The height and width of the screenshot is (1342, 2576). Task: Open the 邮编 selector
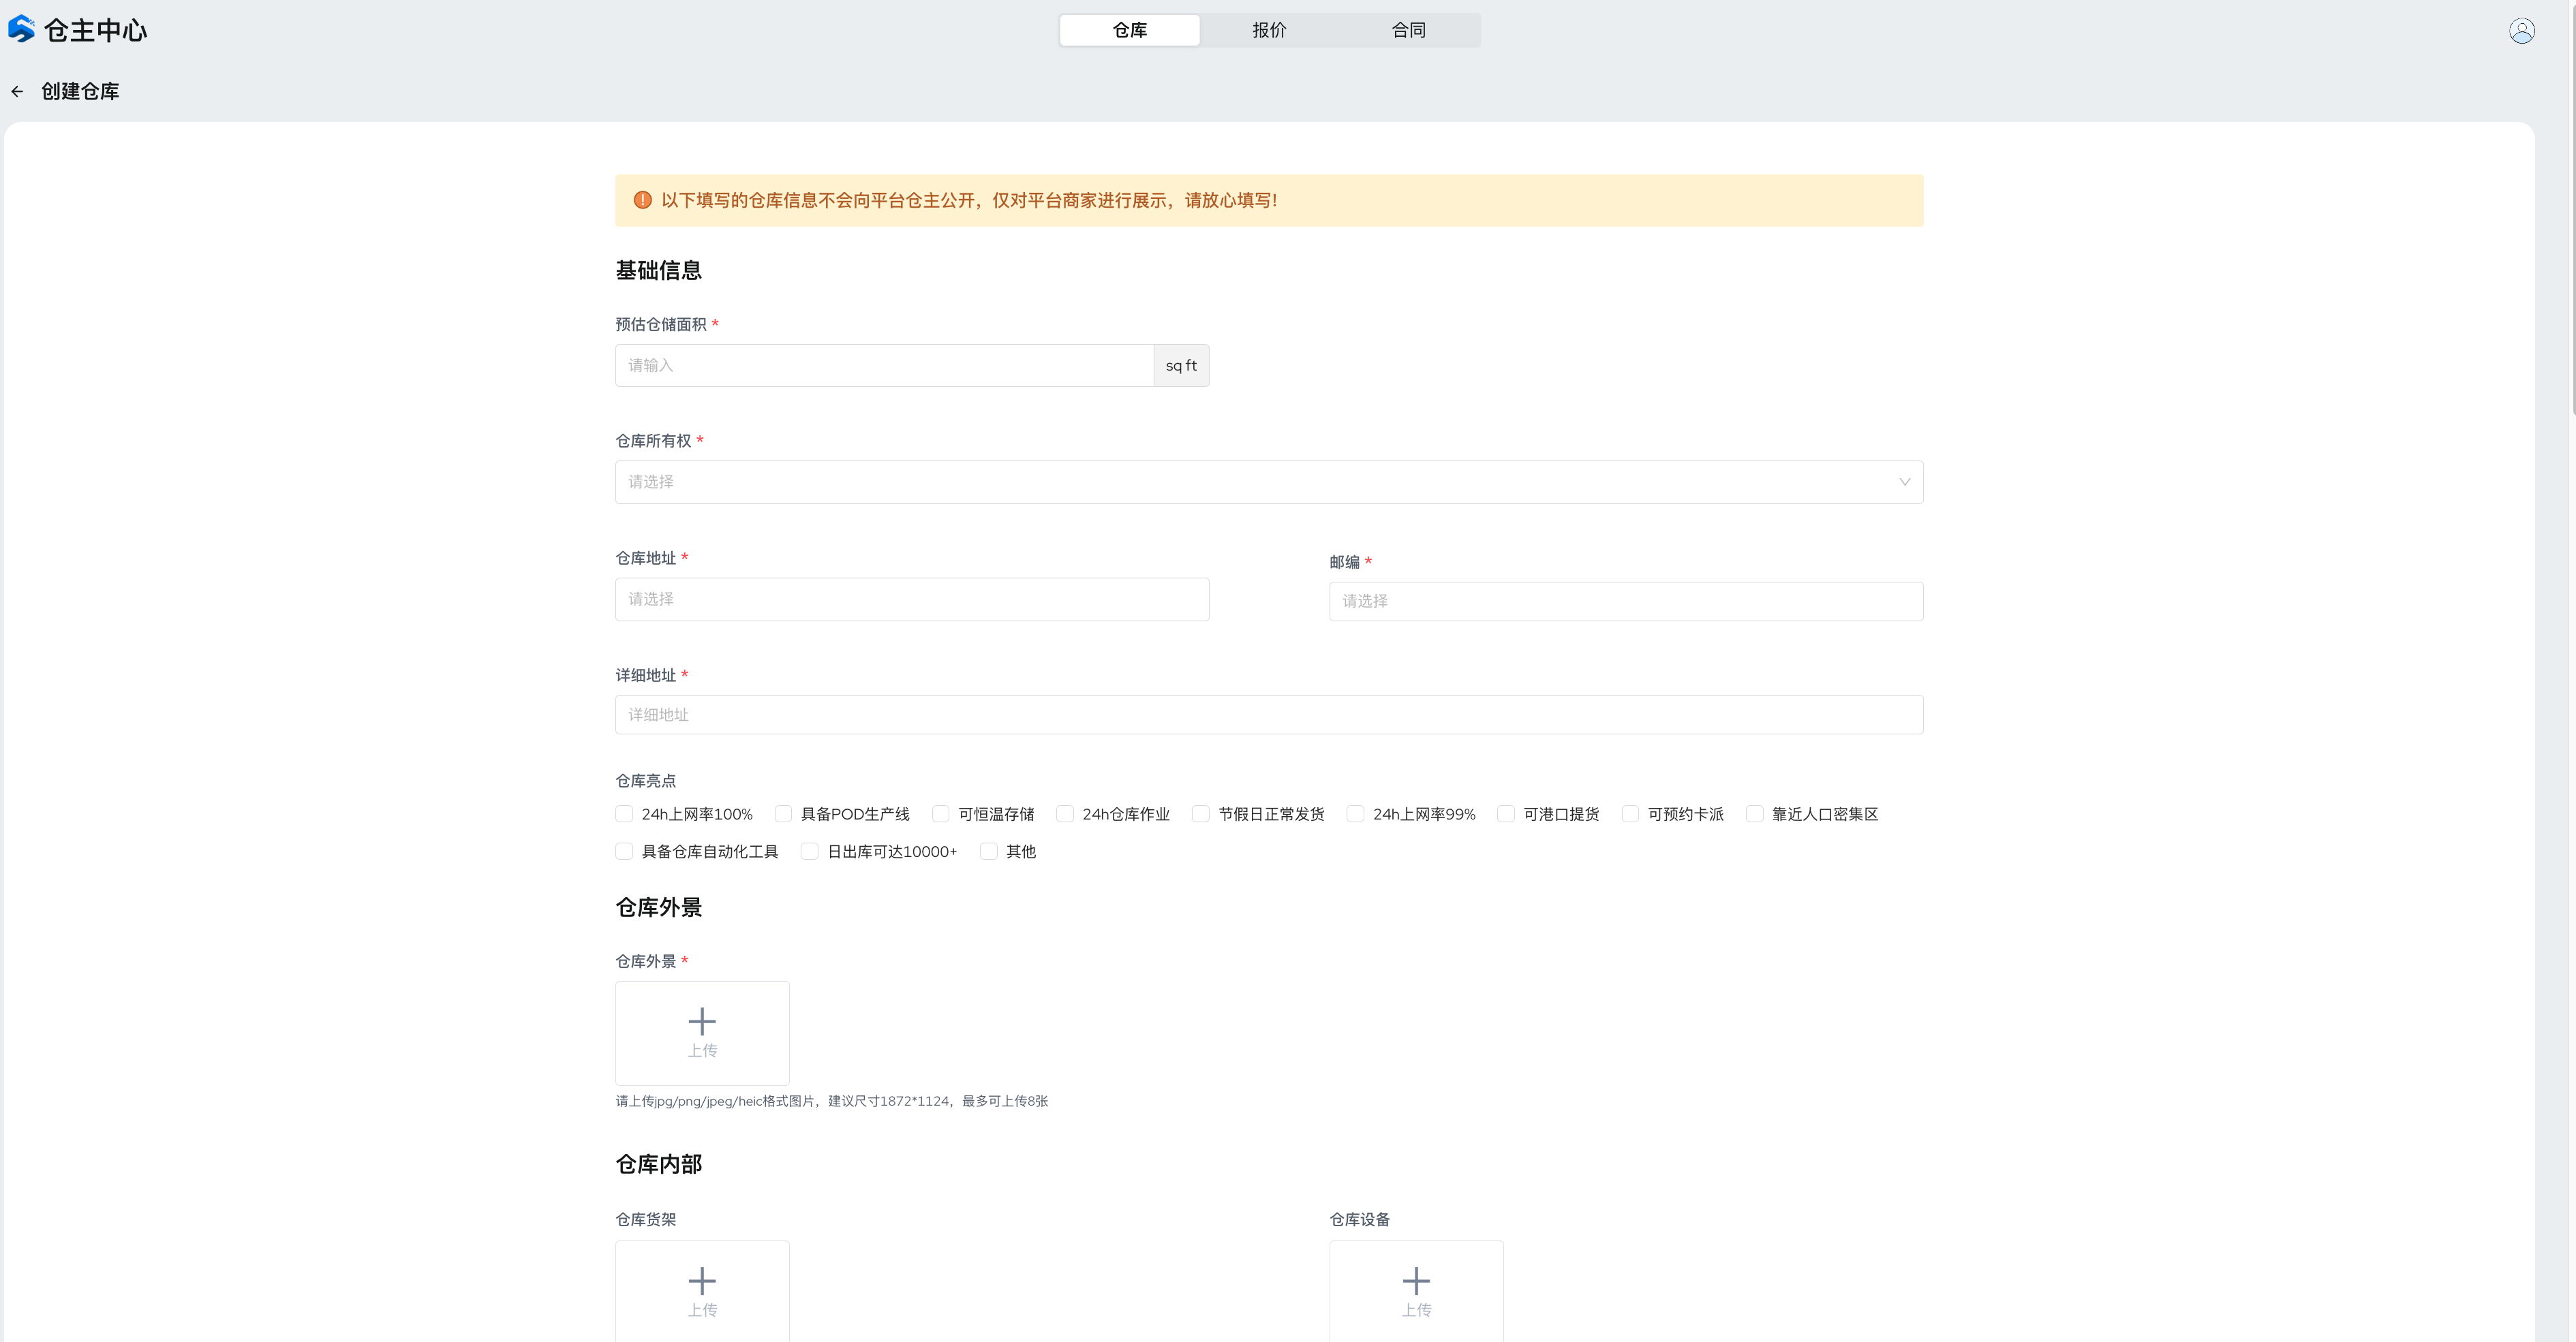pos(1625,602)
